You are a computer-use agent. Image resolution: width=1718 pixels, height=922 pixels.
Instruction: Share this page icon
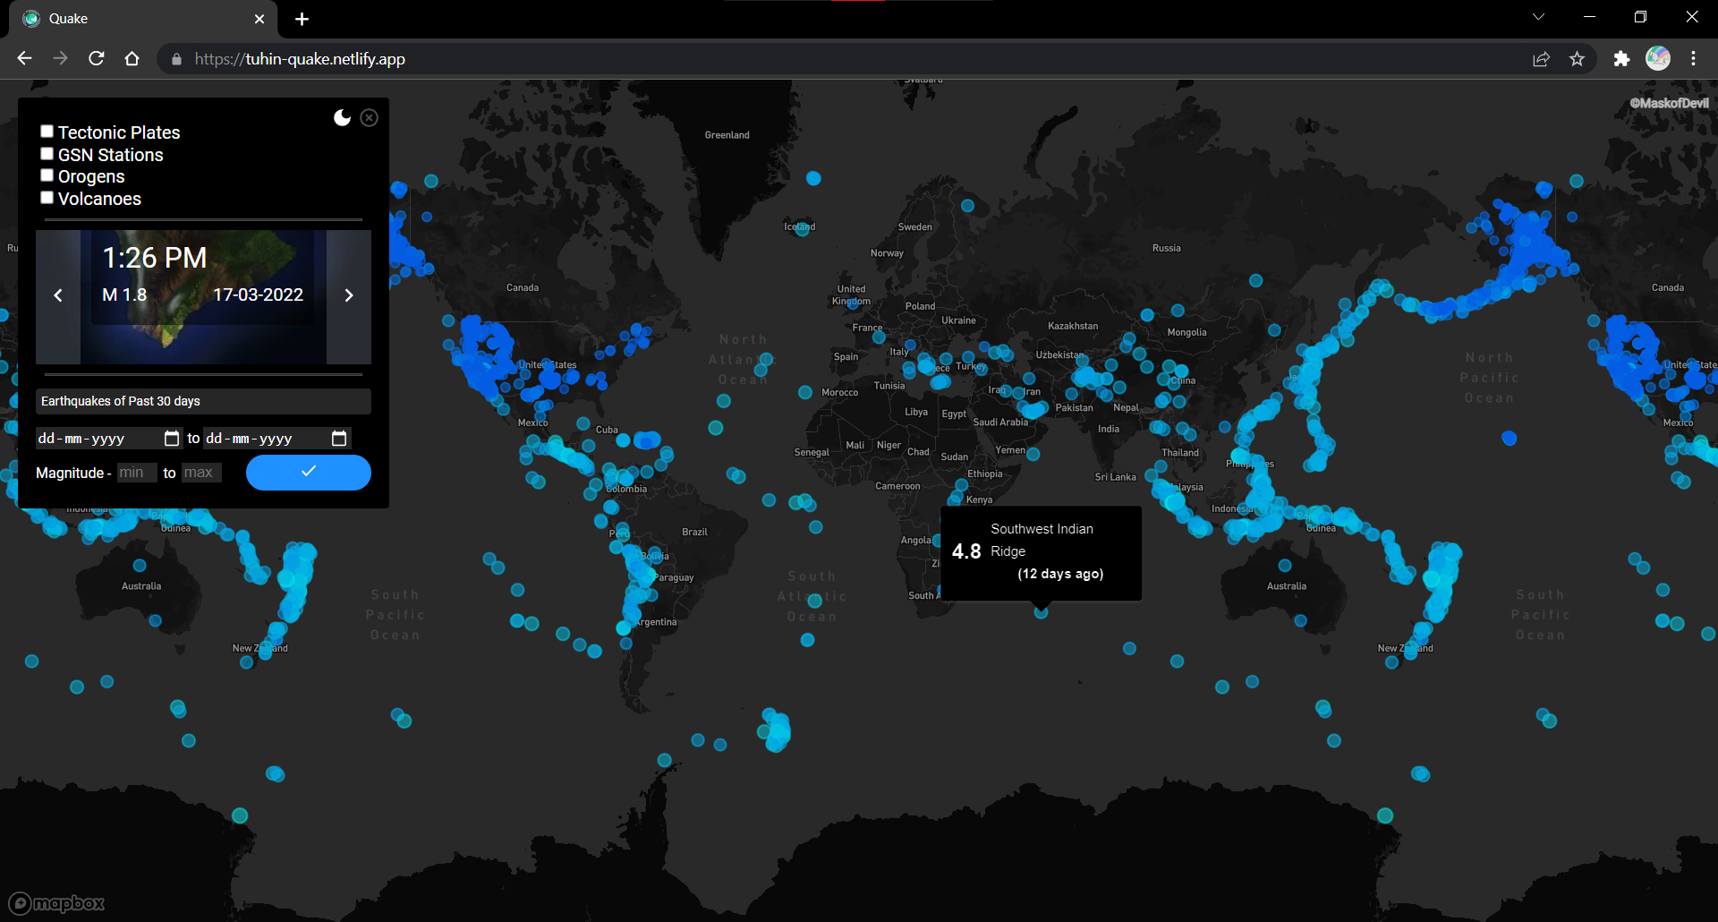pyautogui.click(x=1541, y=59)
